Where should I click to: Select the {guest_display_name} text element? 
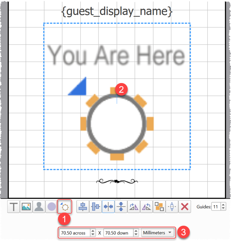[117, 11]
